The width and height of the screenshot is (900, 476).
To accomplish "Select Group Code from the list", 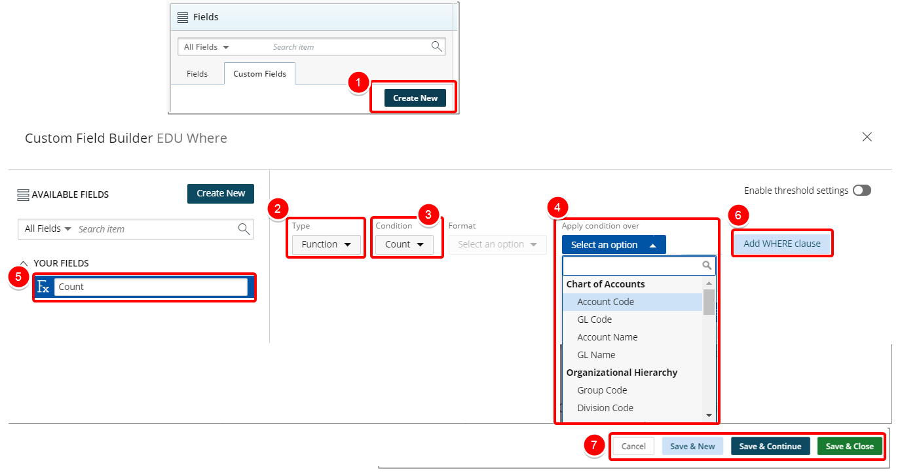I will point(633,390).
